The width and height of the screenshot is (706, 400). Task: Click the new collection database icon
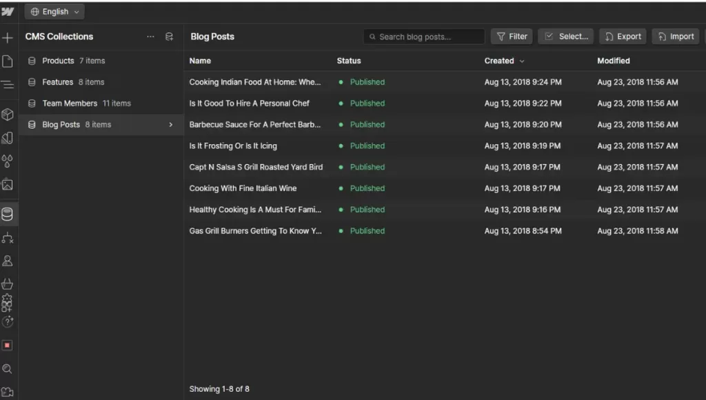[x=170, y=37]
